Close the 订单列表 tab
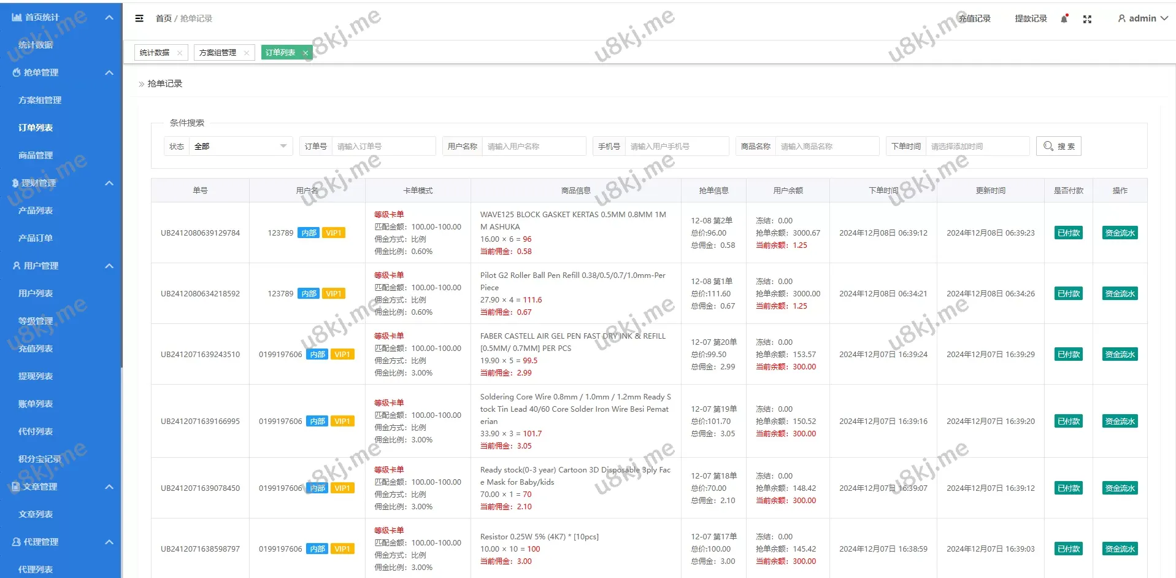This screenshot has width=1176, height=578. click(x=306, y=53)
